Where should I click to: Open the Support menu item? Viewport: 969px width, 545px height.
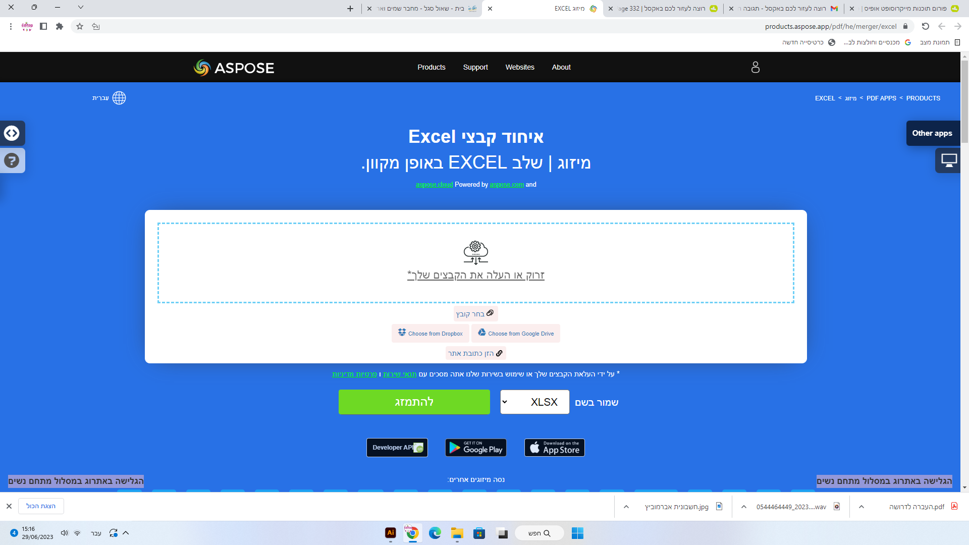click(475, 67)
